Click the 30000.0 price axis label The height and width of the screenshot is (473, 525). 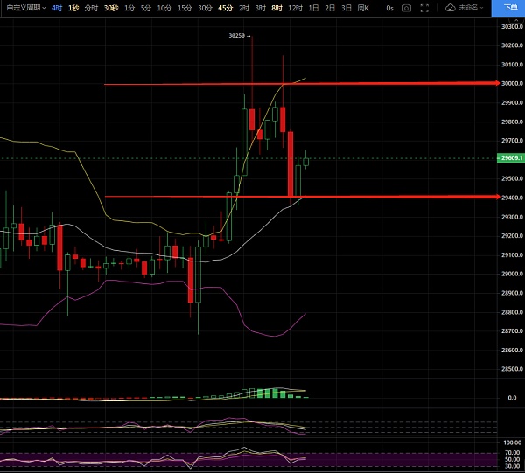[x=512, y=83]
